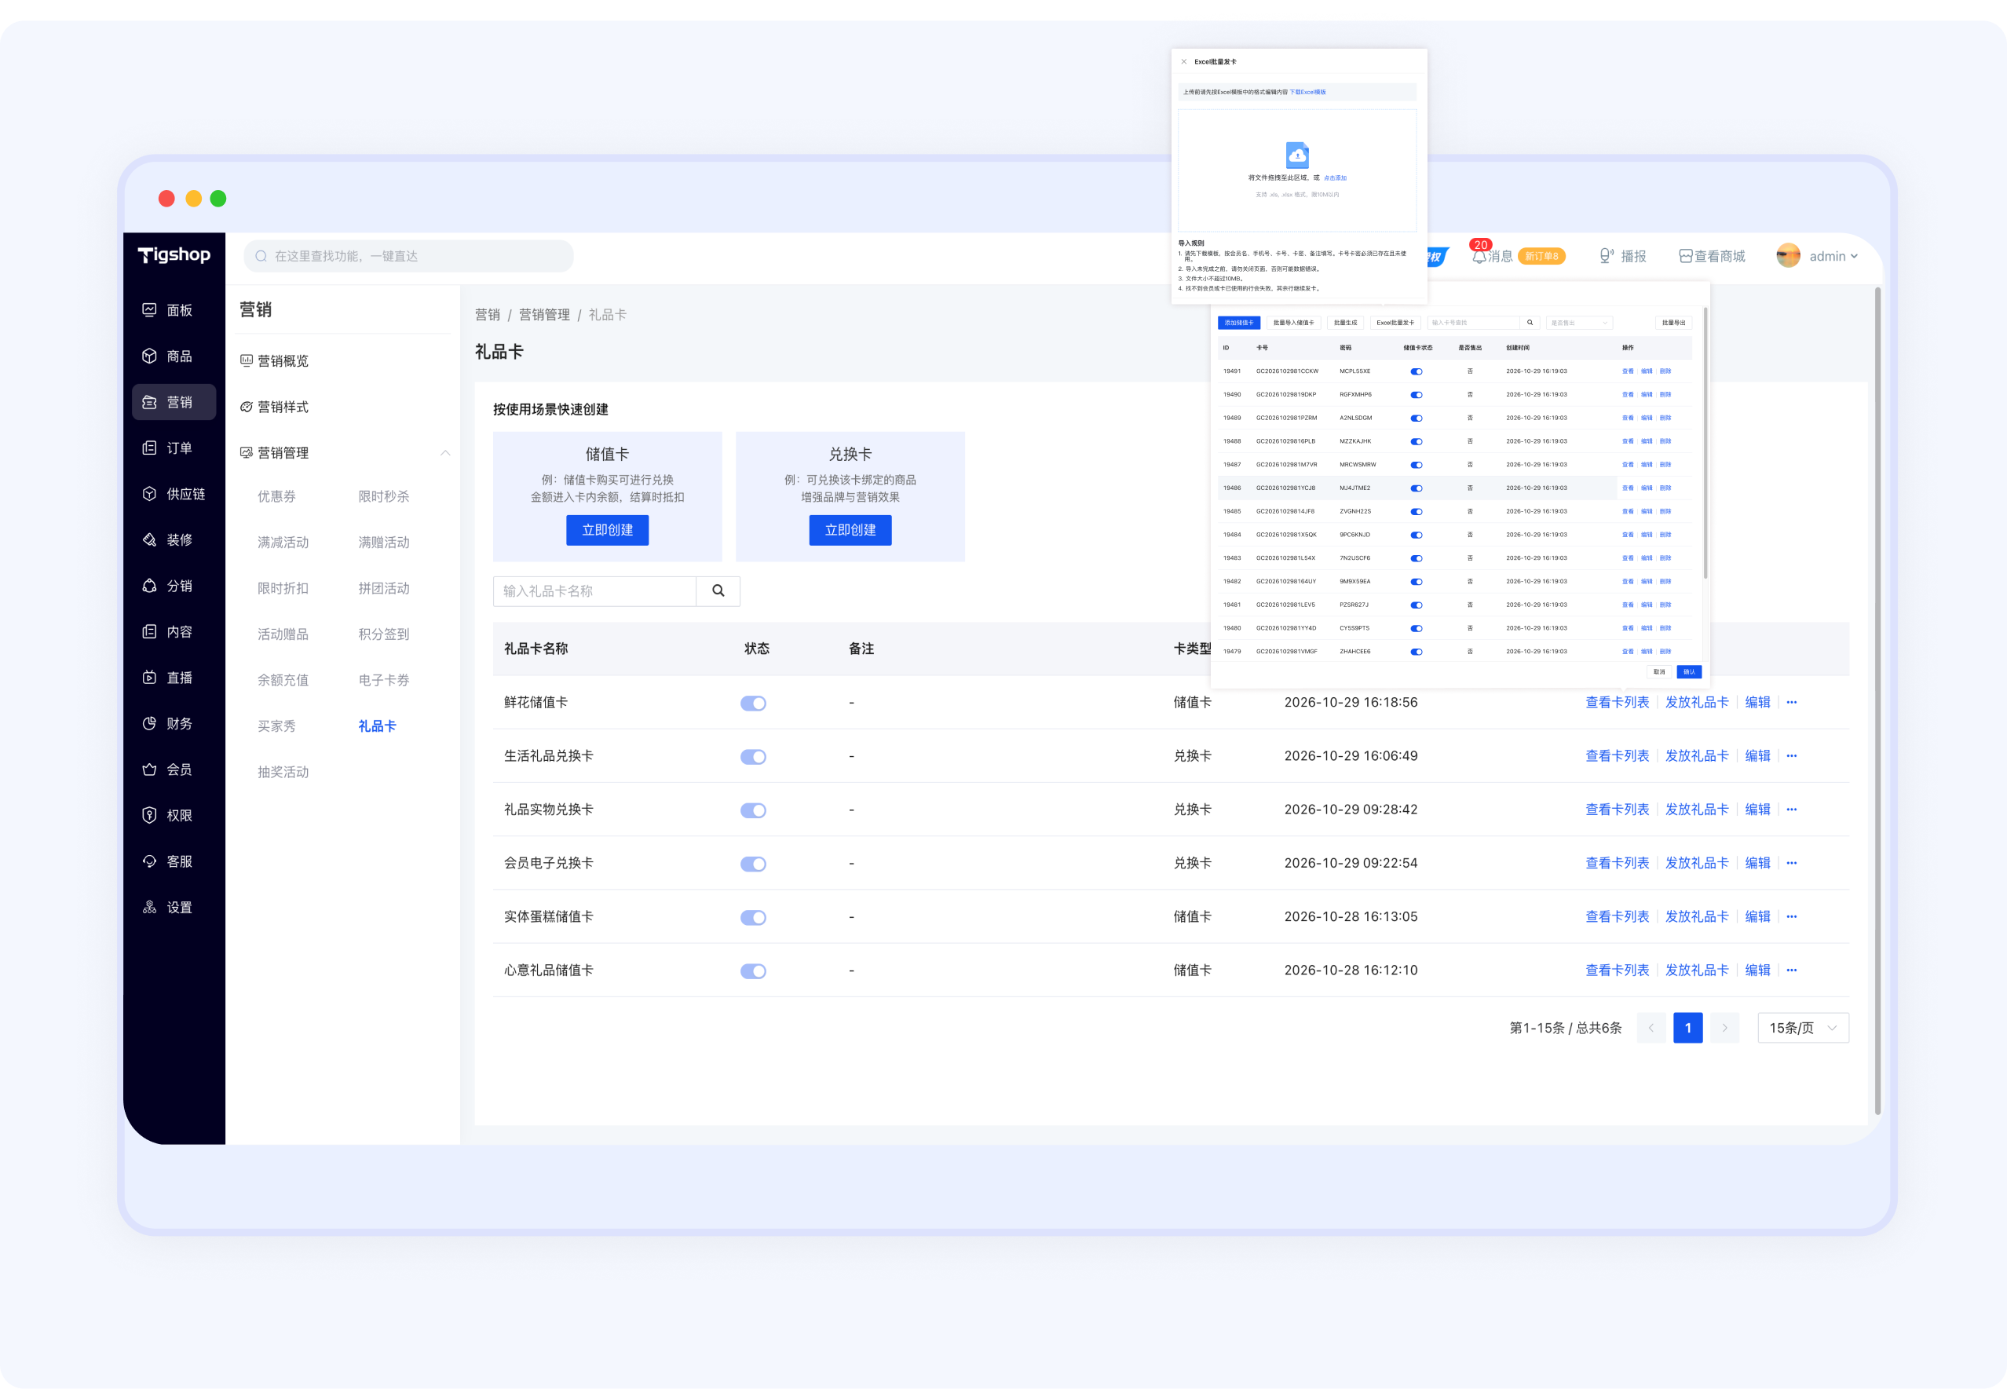The height and width of the screenshot is (1389, 2007).
Task: Click the card-number search magnifier in card list popup
Action: [1530, 323]
